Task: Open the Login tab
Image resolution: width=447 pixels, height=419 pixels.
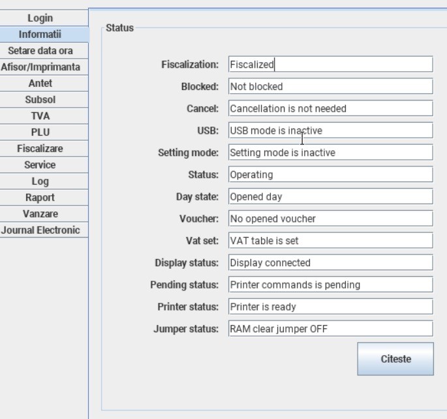Action: (44, 18)
